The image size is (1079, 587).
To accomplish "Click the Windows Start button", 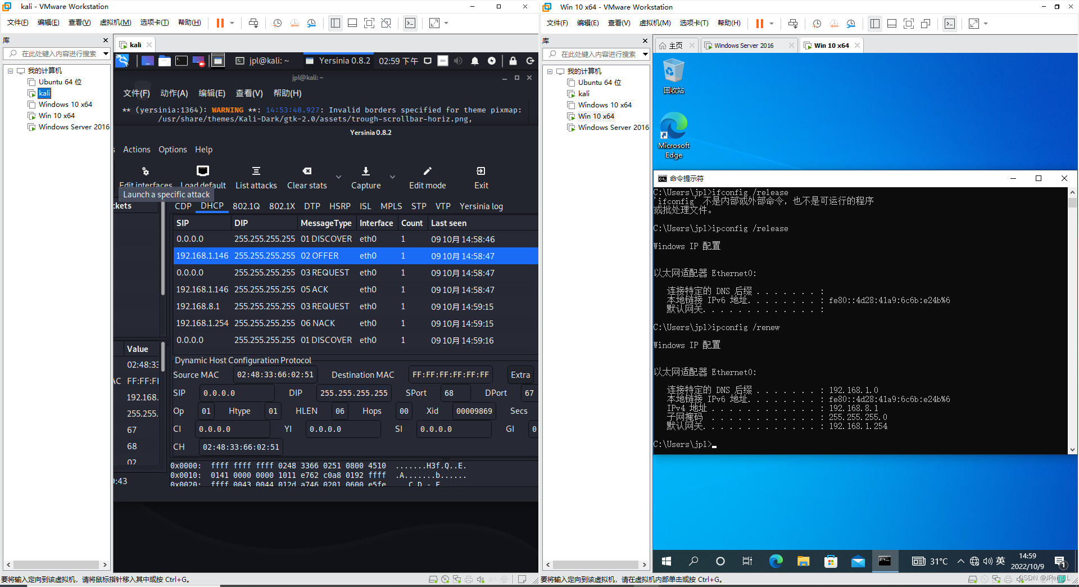I will point(667,561).
